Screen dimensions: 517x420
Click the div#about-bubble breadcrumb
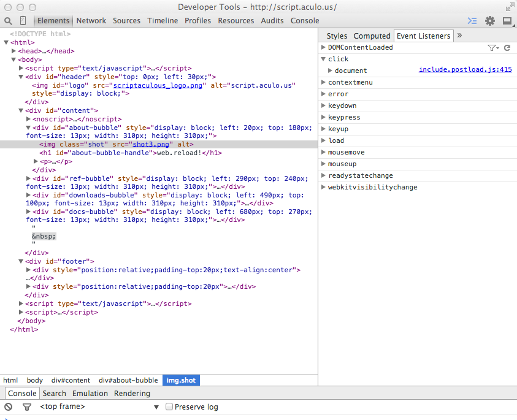tap(128, 380)
